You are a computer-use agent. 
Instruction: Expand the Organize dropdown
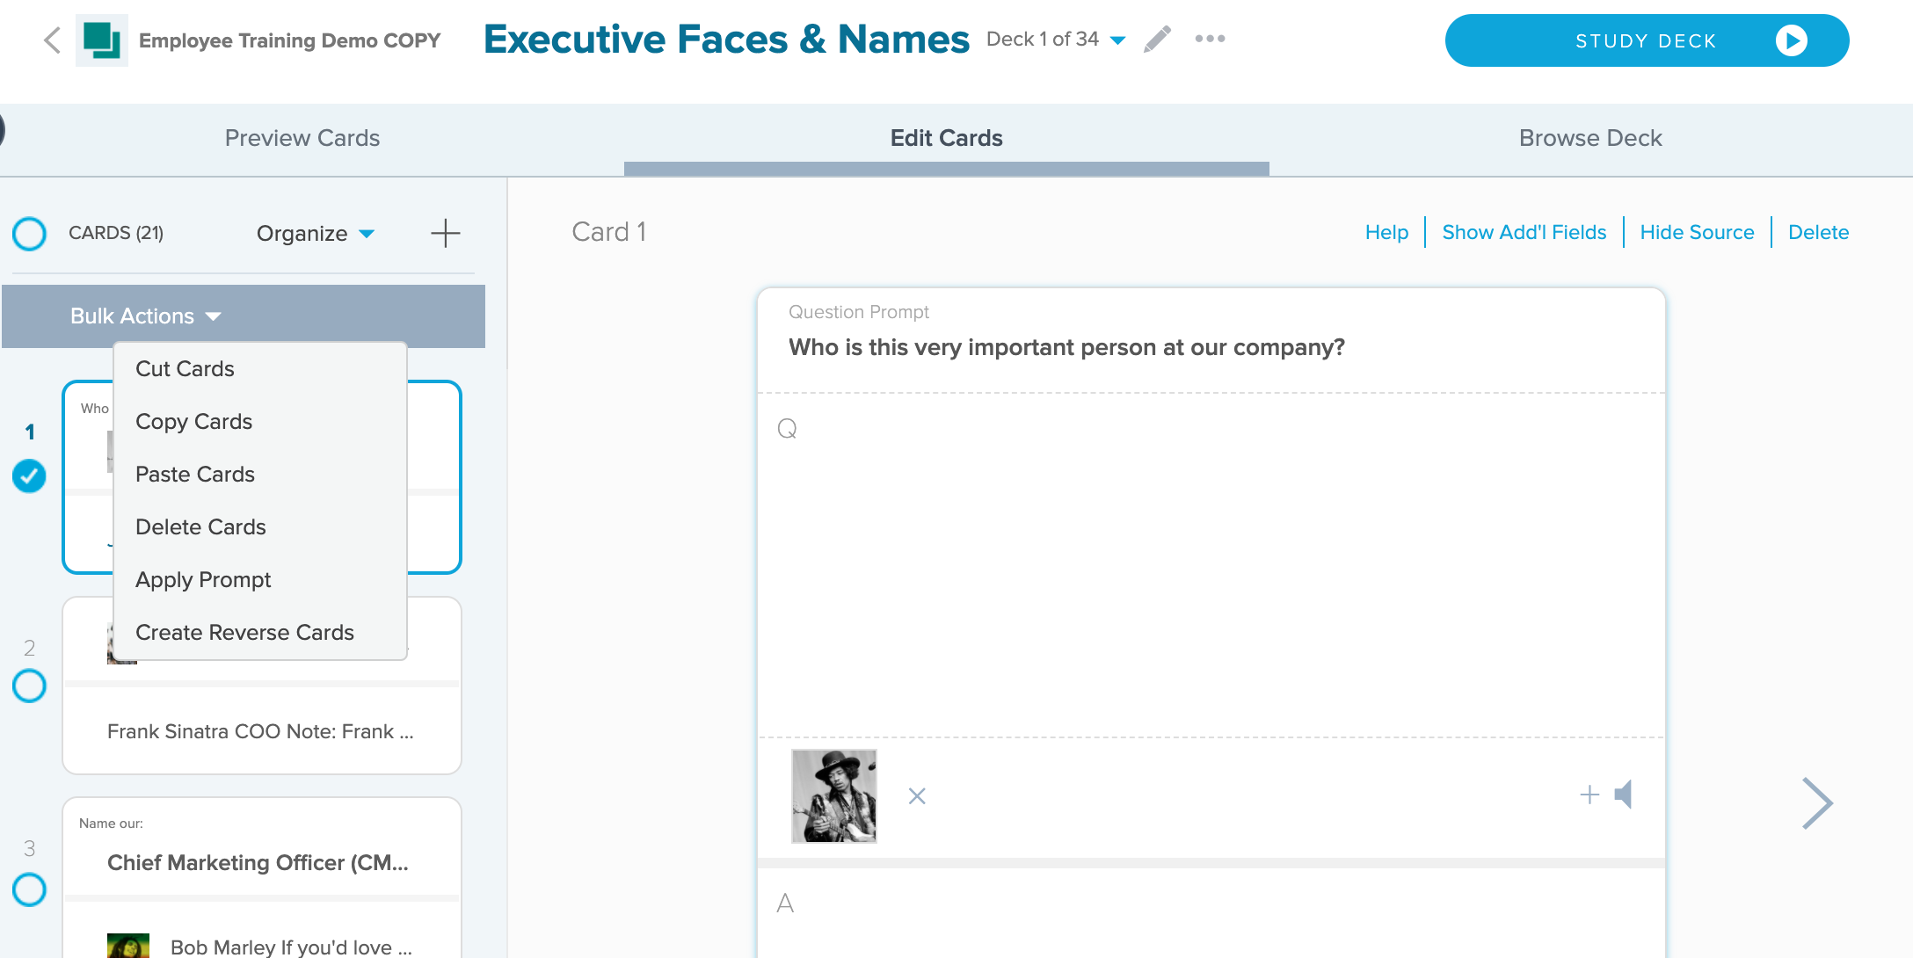coord(316,233)
